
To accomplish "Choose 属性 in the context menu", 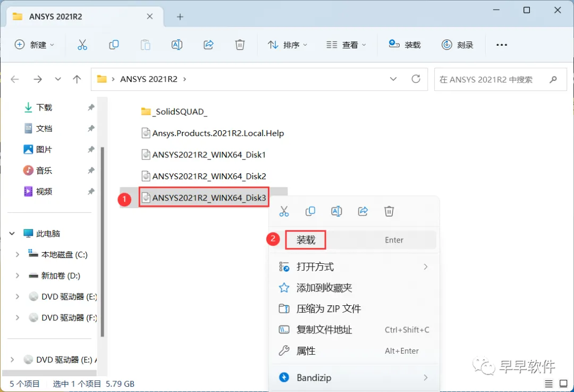I will click(x=354, y=351).
